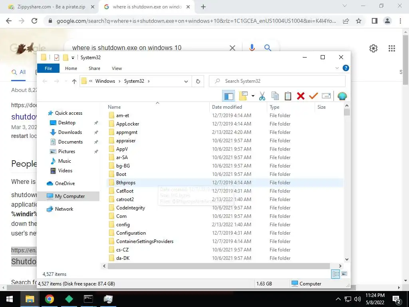409x307 pixels.
Task: Select Videos in navigation pane
Action: [65, 171]
